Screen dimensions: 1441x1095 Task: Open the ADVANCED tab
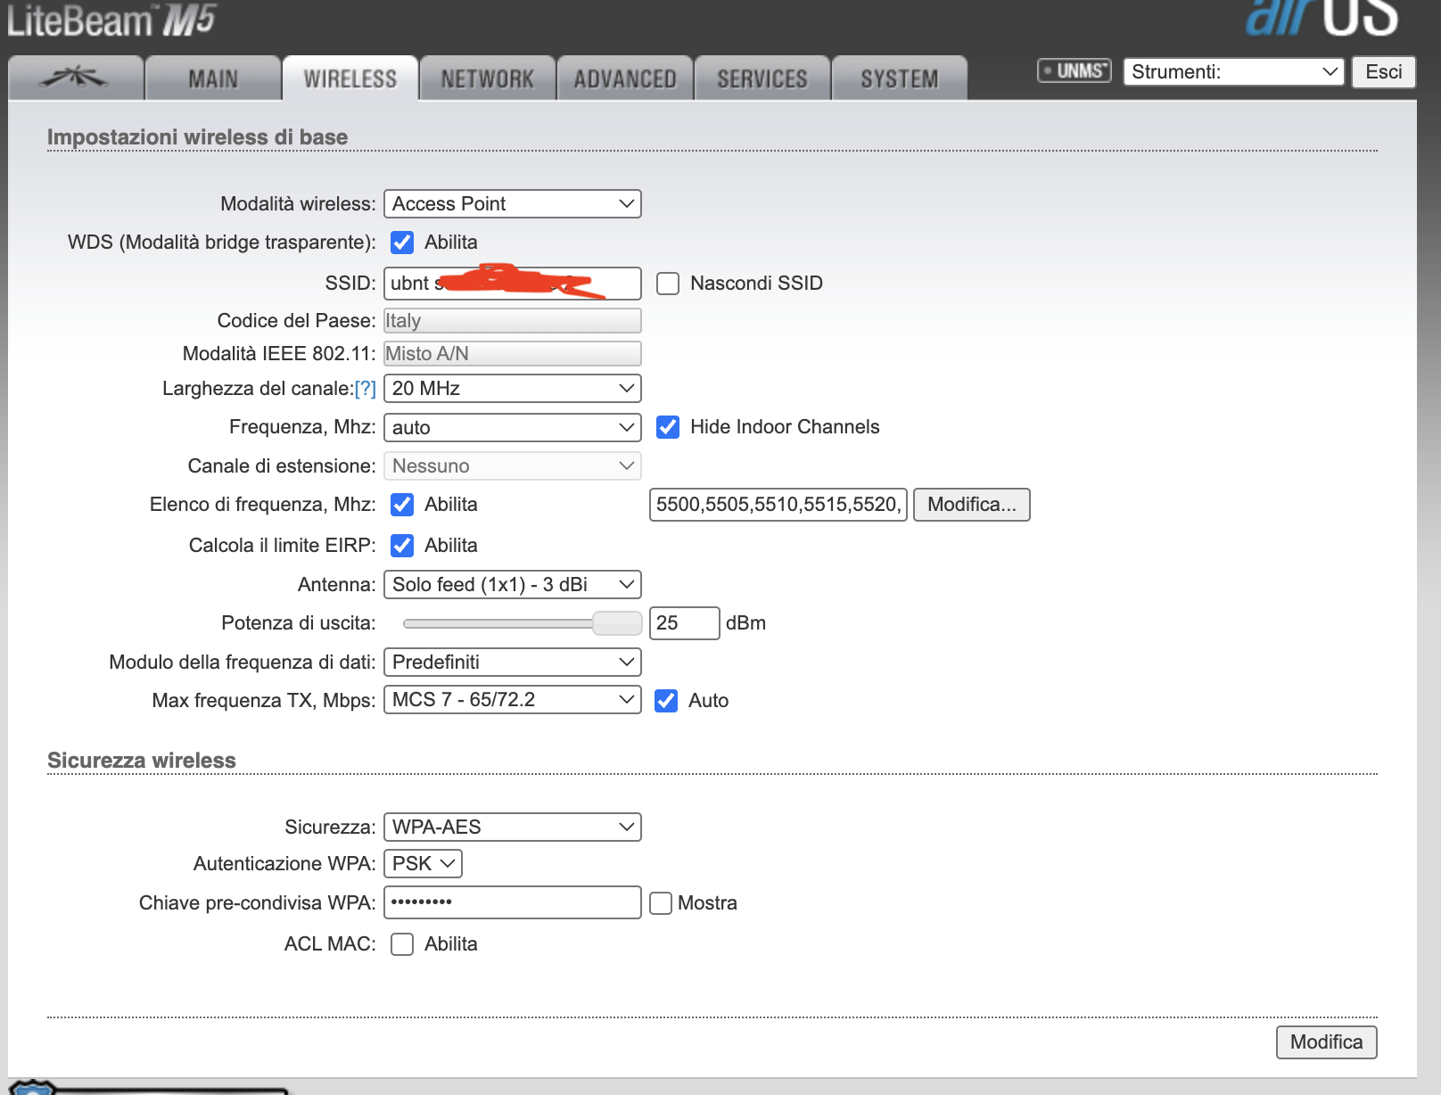pos(624,79)
